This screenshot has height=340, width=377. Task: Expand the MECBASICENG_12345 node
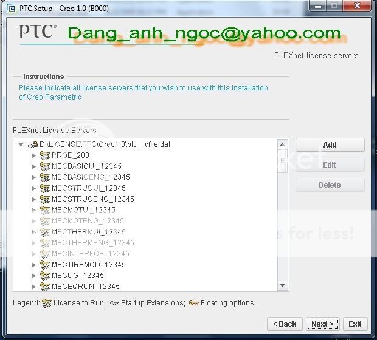(x=34, y=177)
